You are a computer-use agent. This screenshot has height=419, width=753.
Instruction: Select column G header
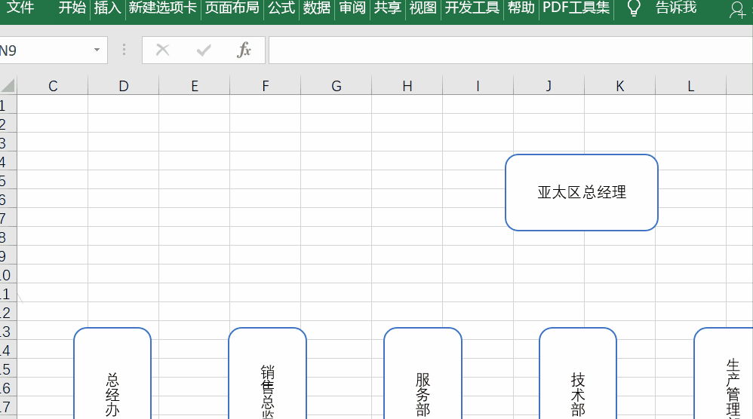coord(337,86)
